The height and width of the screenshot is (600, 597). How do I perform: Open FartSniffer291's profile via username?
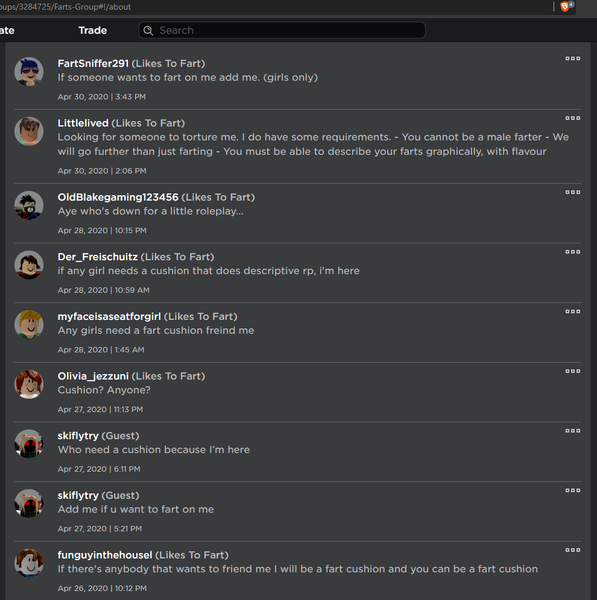click(93, 63)
